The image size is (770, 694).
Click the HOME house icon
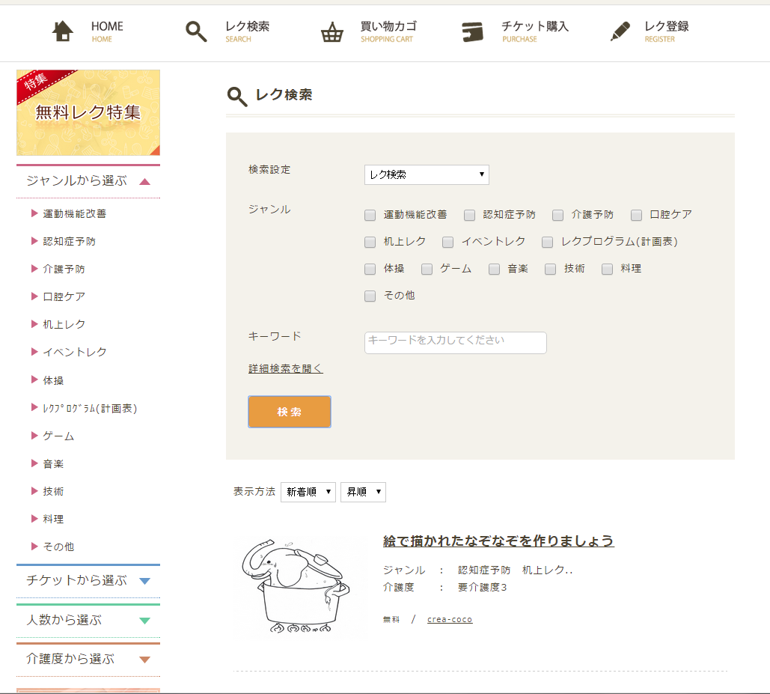pos(64,31)
